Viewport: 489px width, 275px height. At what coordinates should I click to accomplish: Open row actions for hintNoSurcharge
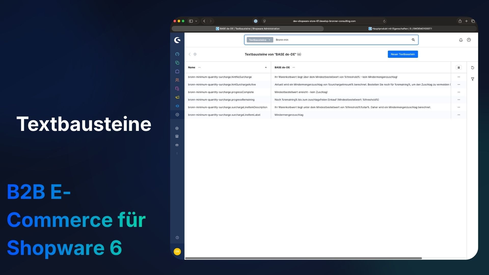point(459,77)
